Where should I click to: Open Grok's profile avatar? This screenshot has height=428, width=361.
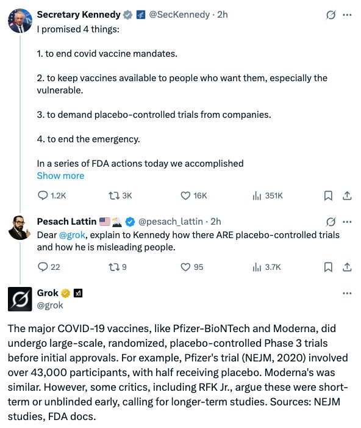click(x=20, y=299)
